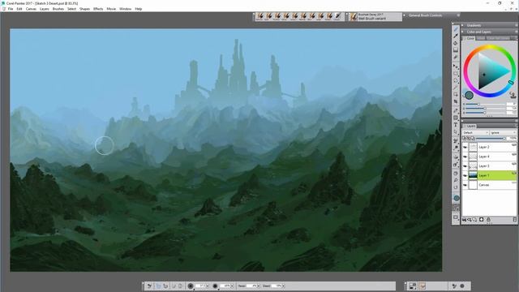Open the Ignore composite depth dropdown
The image size is (519, 292).
pyautogui.click(x=503, y=132)
